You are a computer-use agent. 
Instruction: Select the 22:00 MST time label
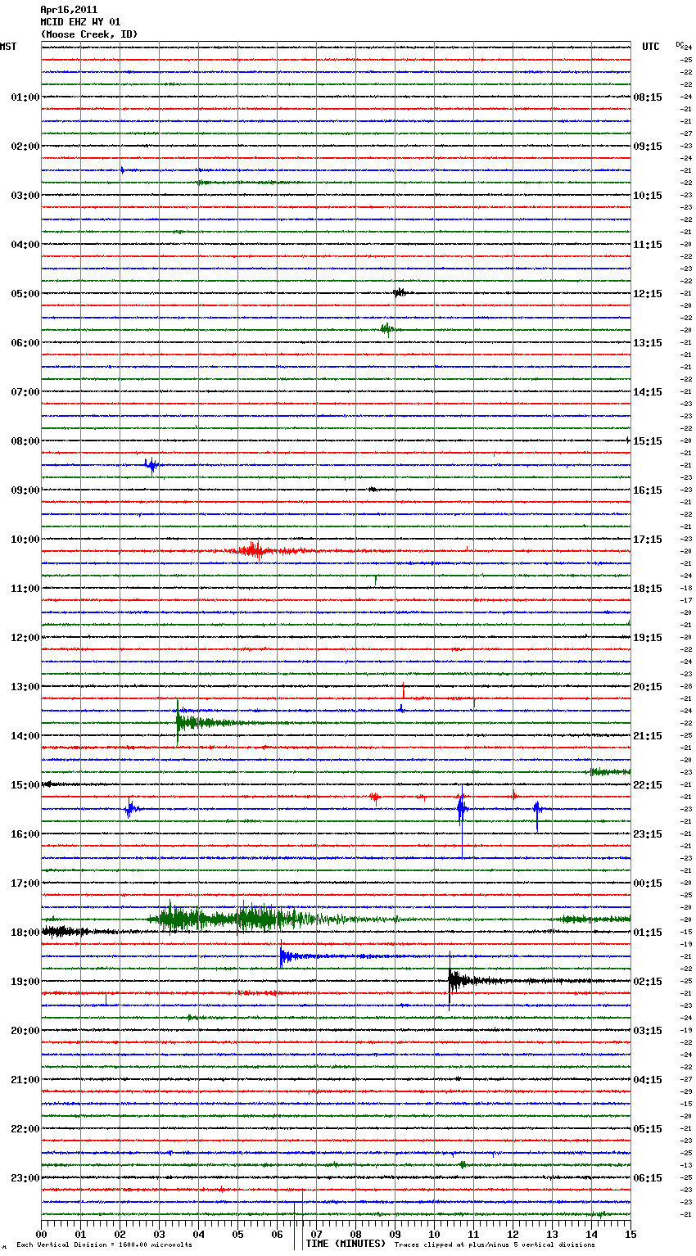[x=25, y=1129]
